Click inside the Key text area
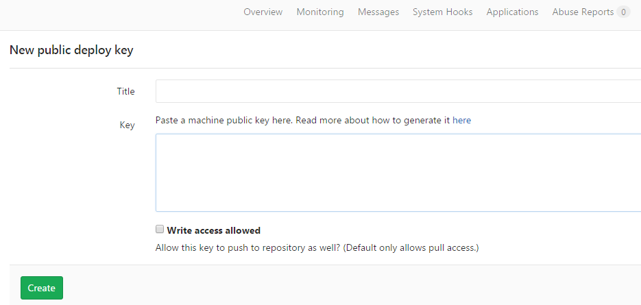The image size is (641, 305). 398,173
